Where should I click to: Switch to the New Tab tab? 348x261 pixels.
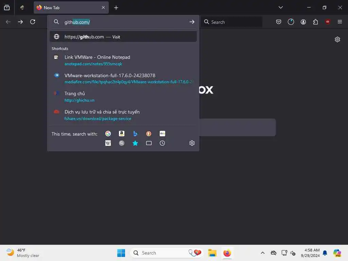pos(71,7)
